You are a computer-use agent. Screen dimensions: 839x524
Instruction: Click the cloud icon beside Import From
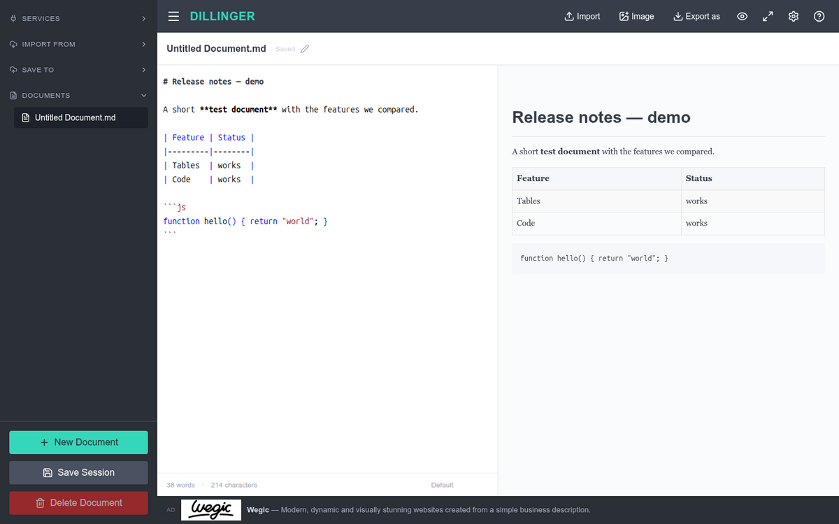[13, 44]
